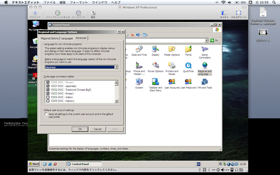This screenshot has height=175, width=280.
Task: Open the ヘルプ menu
Action: point(116,2)
